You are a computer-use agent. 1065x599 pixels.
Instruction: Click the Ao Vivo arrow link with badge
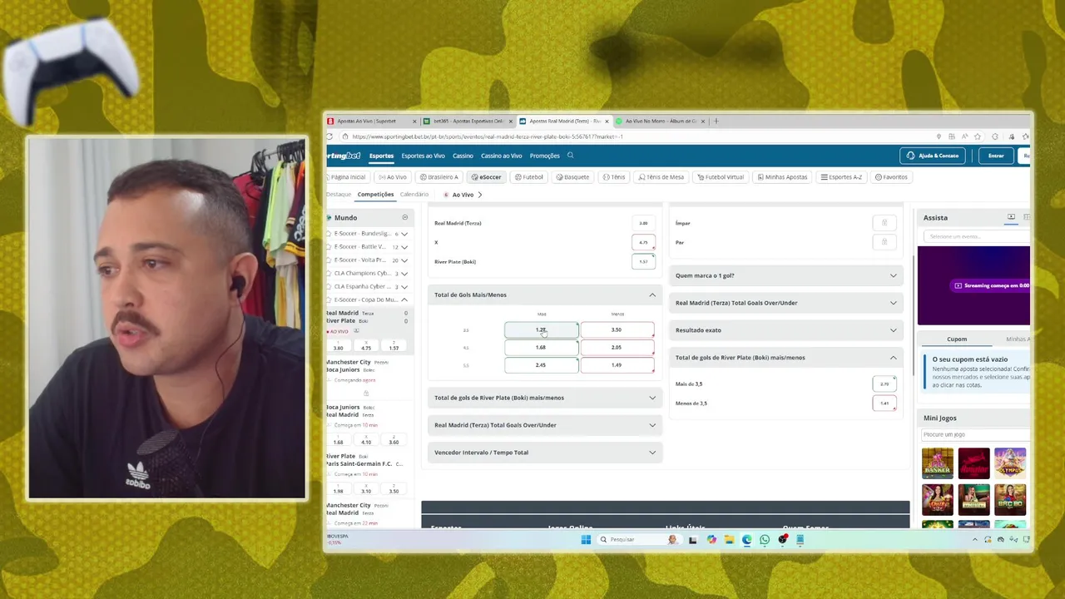463,195
